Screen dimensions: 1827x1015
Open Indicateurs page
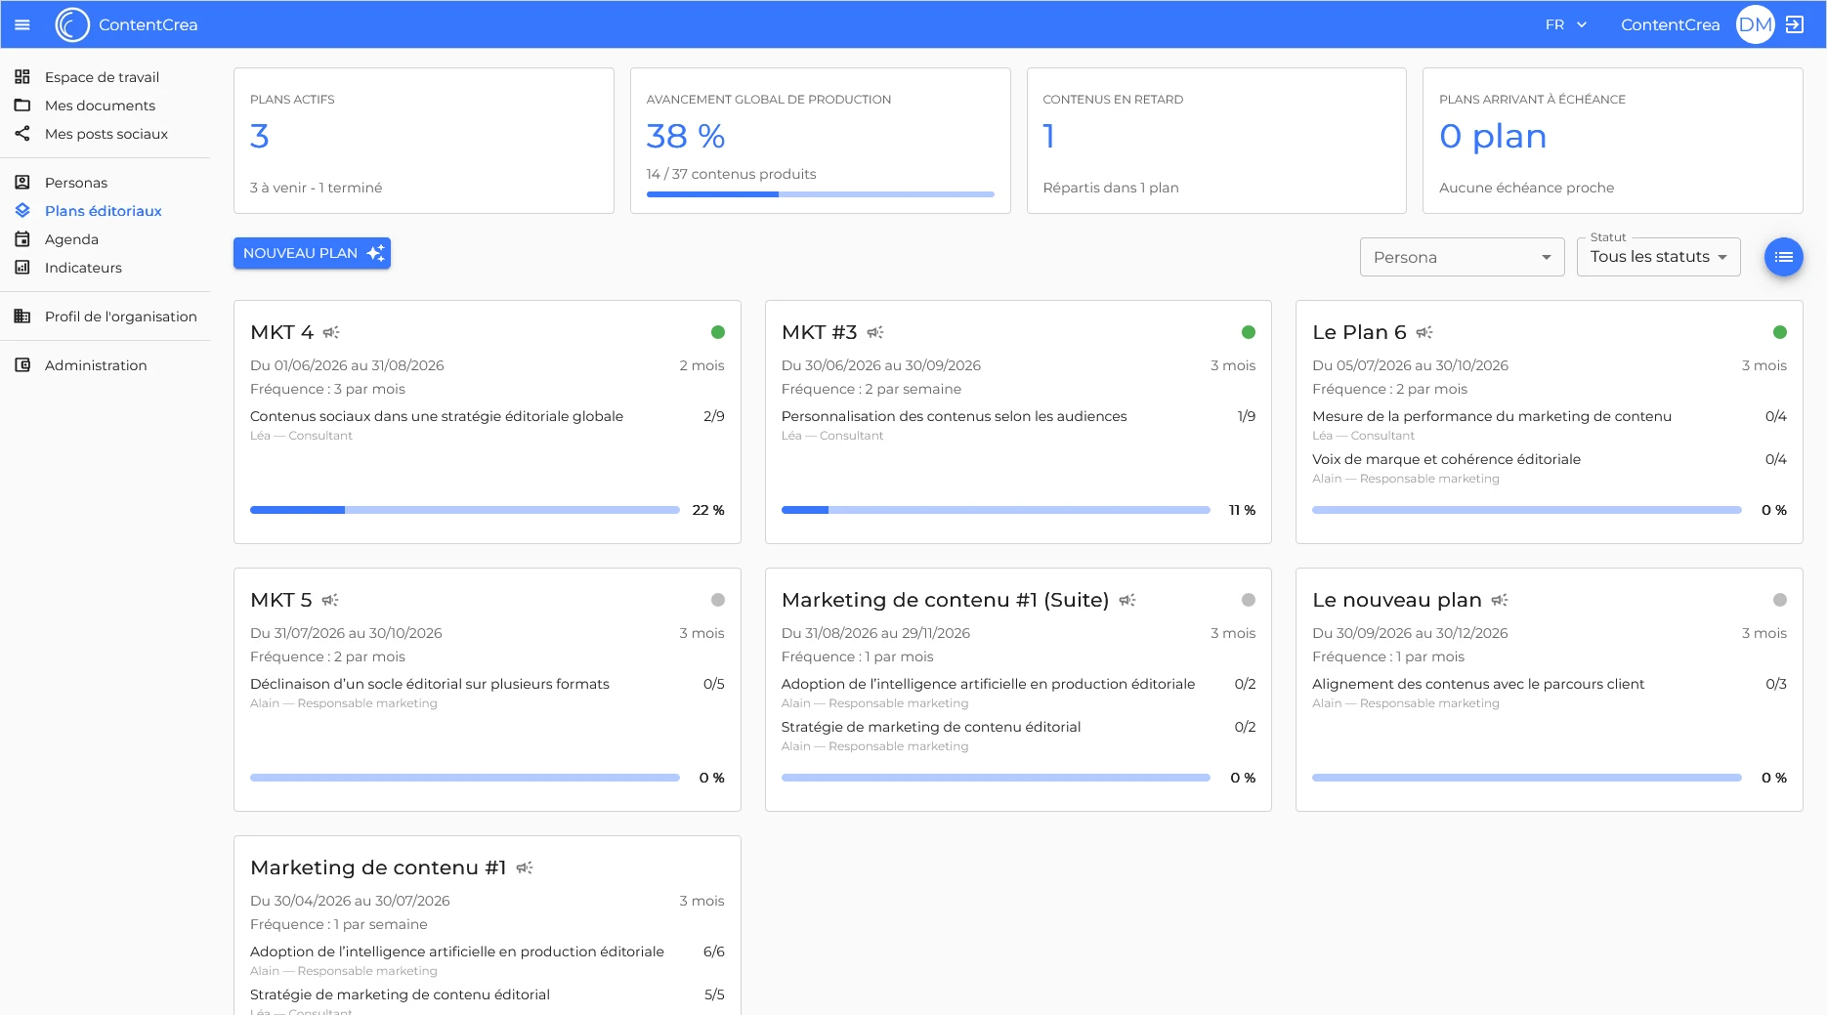(x=83, y=267)
